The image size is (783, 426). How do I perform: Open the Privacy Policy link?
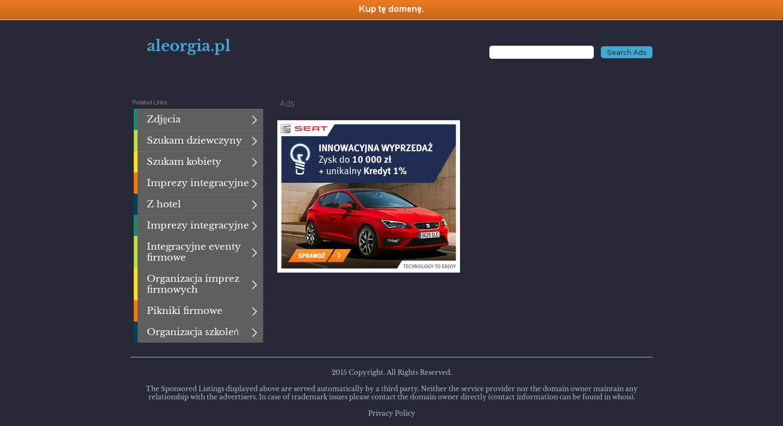(391, 413)
